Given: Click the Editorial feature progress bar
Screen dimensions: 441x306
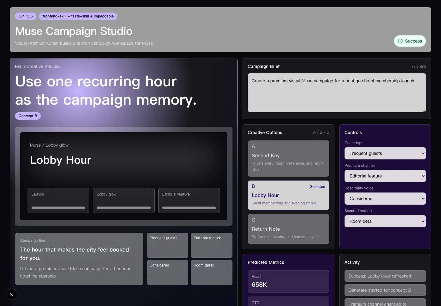Looking at the screenshot, I should pyautogui.click(x=189, y=208).
